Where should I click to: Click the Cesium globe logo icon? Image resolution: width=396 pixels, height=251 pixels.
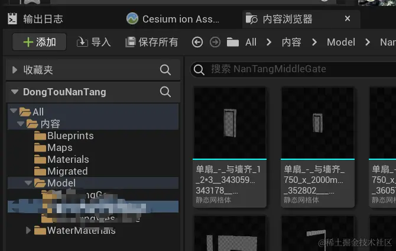132,18
